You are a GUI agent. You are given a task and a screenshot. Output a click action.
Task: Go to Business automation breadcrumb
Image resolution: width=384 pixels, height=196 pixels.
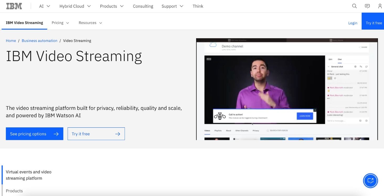pyautogui.click(x=39, y=41)
